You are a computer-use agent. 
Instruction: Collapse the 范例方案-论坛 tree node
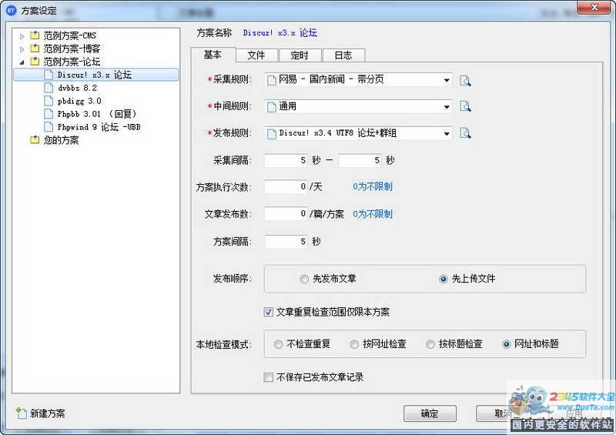(22, 62)
